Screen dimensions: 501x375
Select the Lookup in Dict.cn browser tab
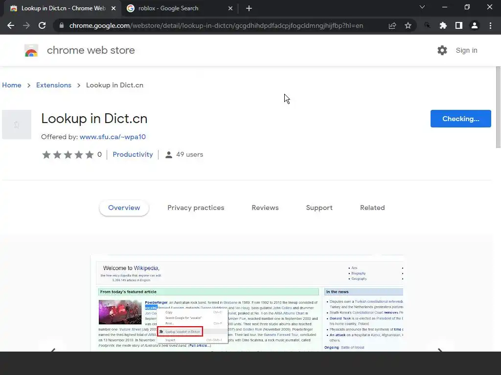[63, 8]
